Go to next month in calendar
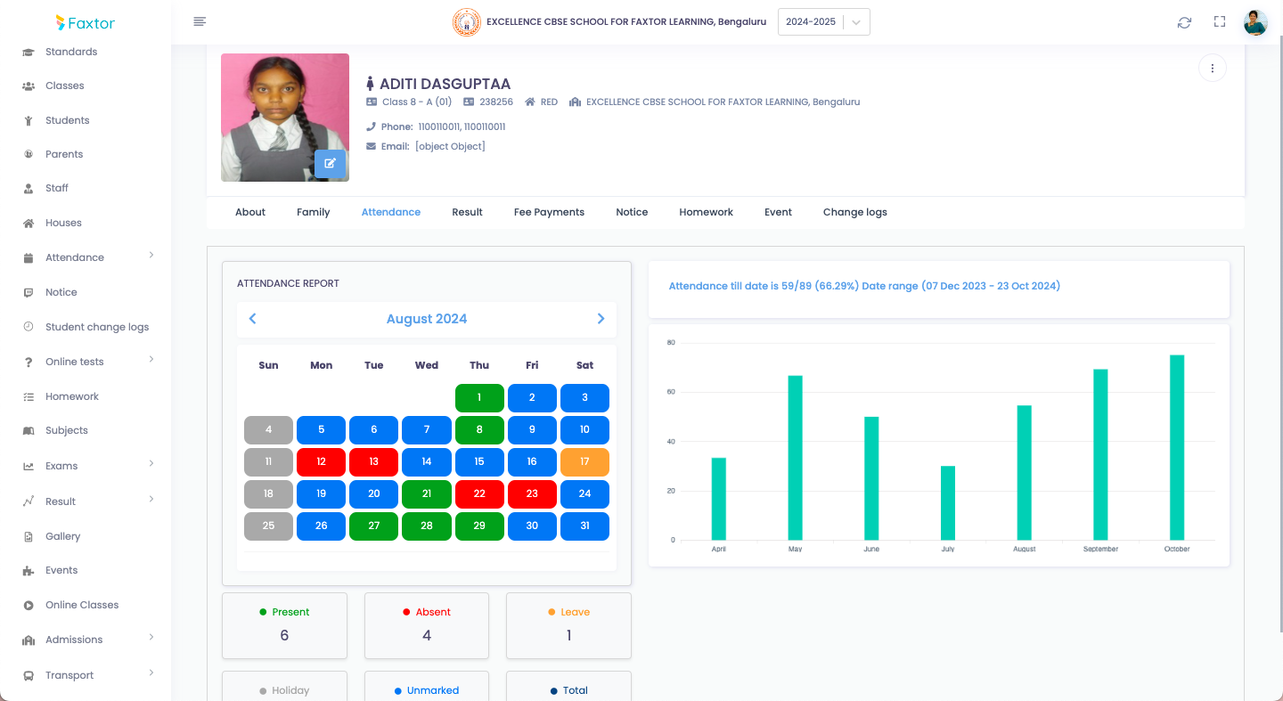The height and width of the screenshot is (701, 1283). coord(601,319)
